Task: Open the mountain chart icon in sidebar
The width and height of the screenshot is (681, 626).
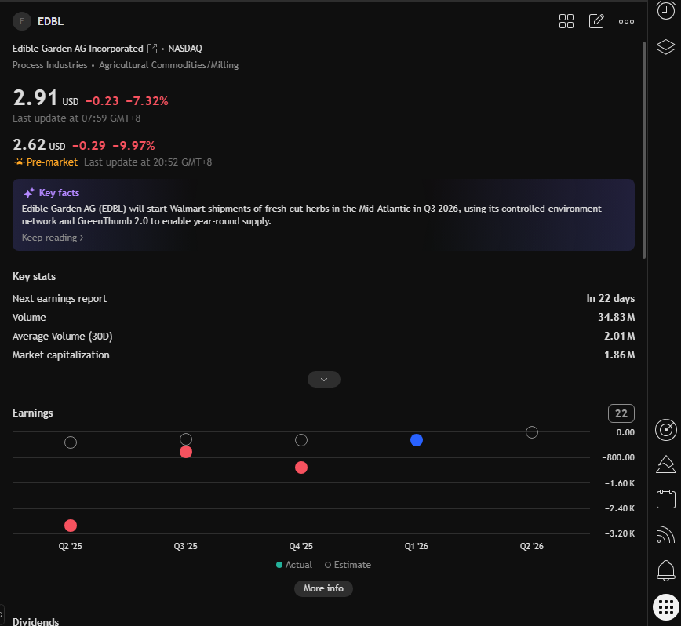Action: (x=665, y=464)
